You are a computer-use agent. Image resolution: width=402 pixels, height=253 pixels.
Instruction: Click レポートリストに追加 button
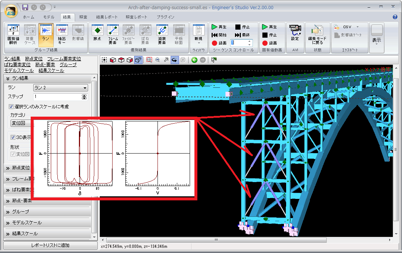tap(50, 245)
